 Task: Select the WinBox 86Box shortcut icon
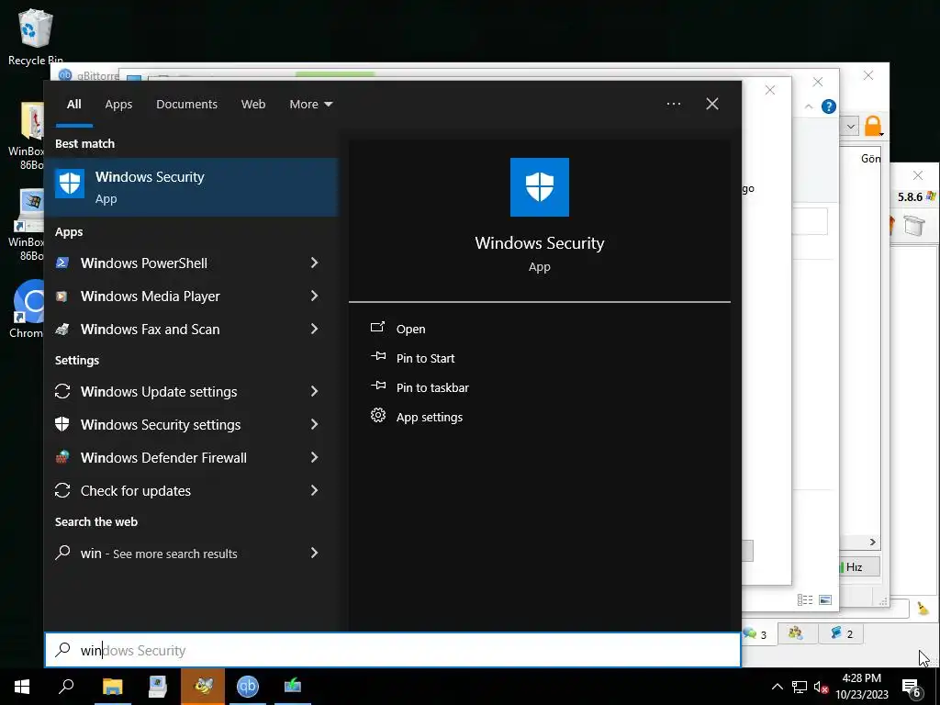(x=27, y=225)
